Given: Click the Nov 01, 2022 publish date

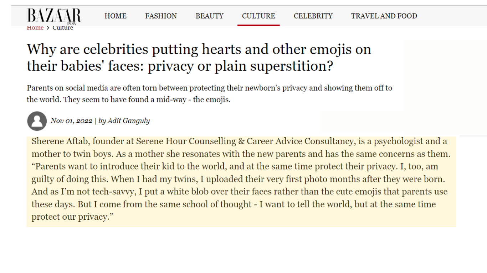Looking at the screenshot, I should (x=71, y=121).
